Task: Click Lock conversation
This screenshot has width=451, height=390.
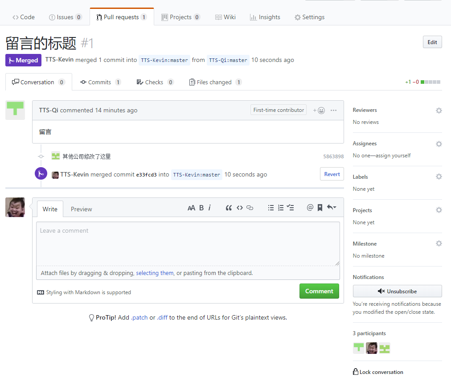Action: 378,372
